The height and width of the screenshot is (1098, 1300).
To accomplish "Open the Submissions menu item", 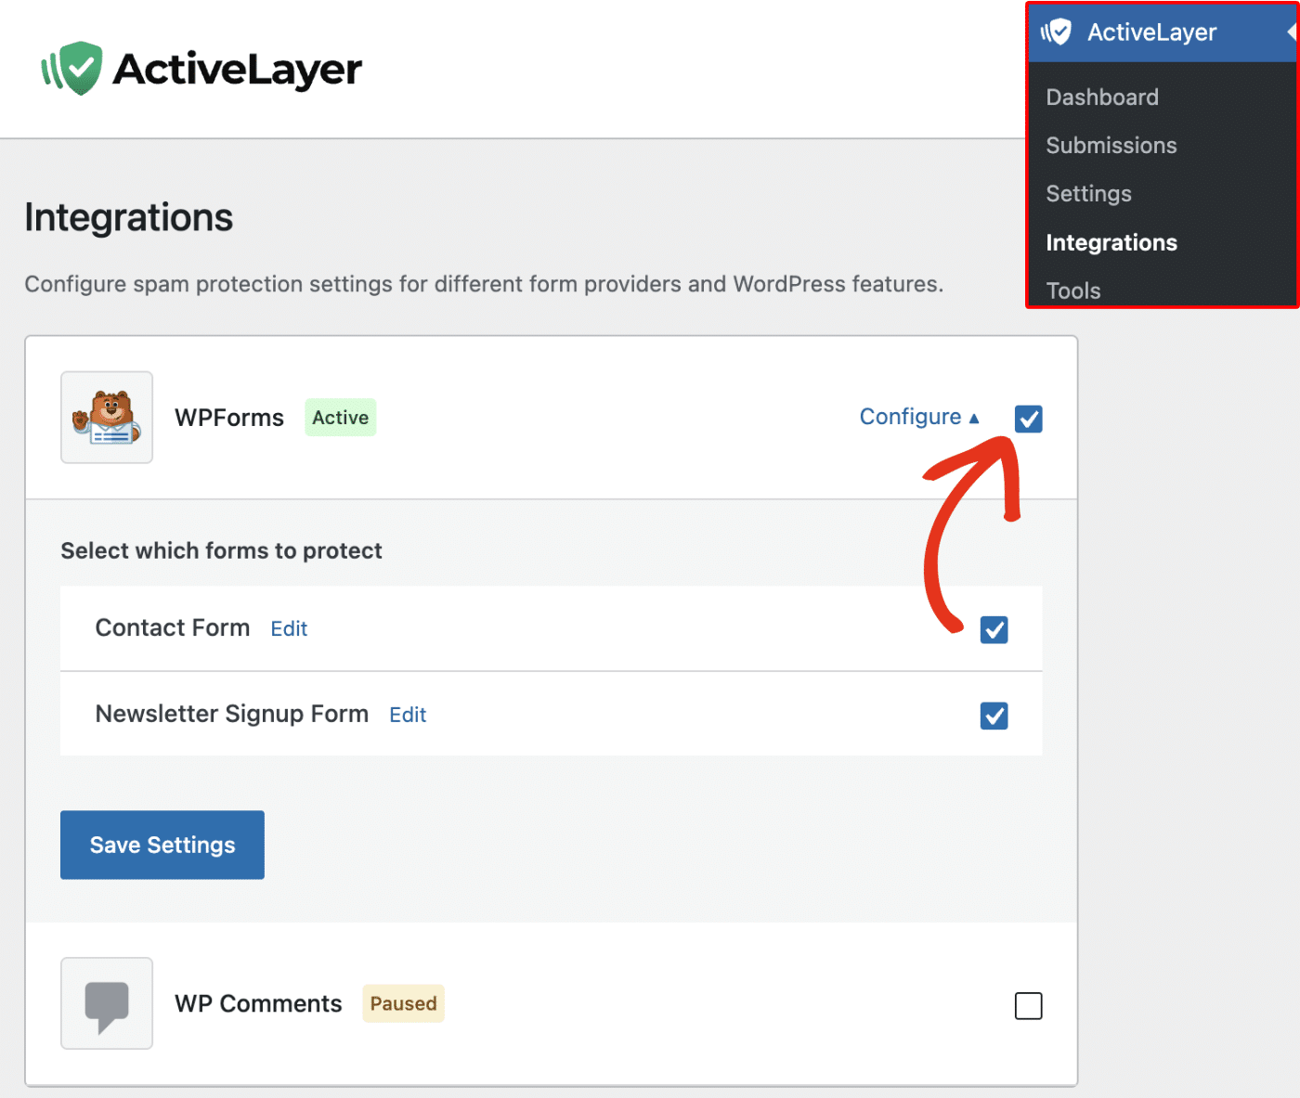I will pos(1111,145).
